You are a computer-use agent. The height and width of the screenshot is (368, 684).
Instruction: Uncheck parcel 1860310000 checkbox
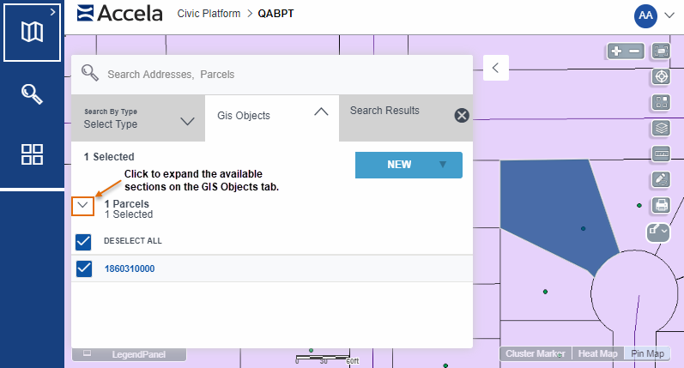coord(84,268)
